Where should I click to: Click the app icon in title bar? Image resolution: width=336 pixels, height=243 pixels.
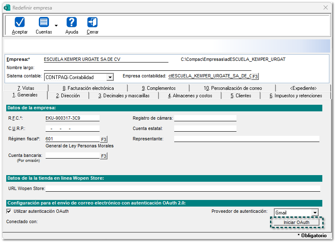7,8
